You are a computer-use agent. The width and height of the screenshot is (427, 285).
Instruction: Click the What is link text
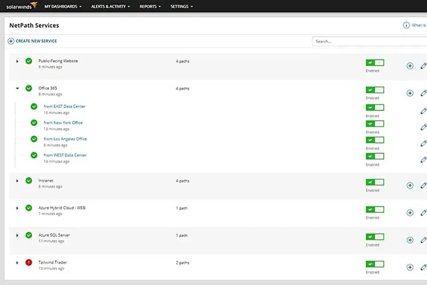[419, 25]
